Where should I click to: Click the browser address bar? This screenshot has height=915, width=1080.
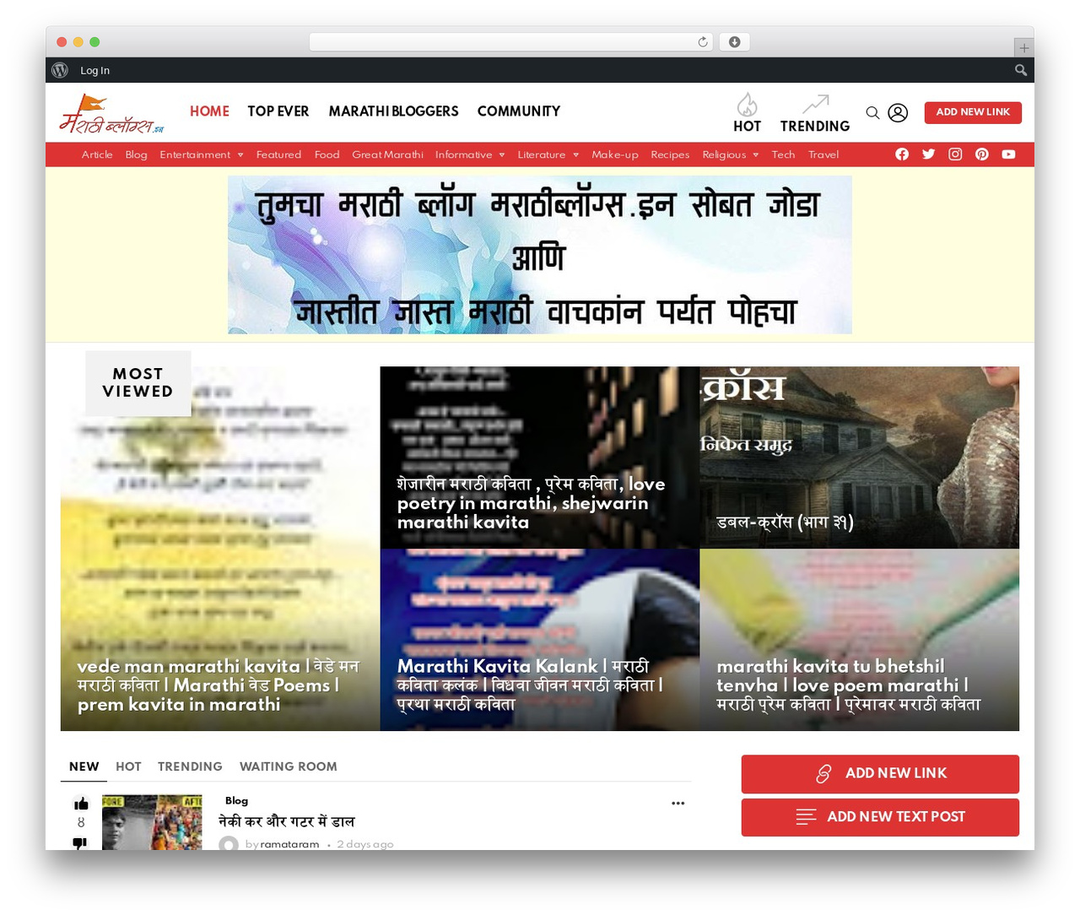coord(511,42)
